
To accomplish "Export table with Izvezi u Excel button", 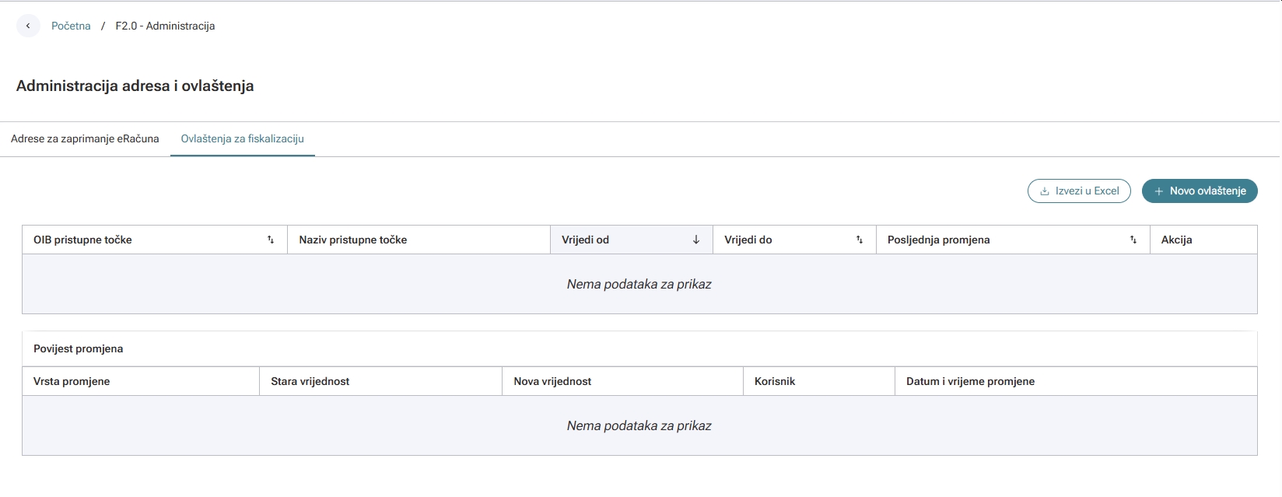I will click(x=1079, y=191).
